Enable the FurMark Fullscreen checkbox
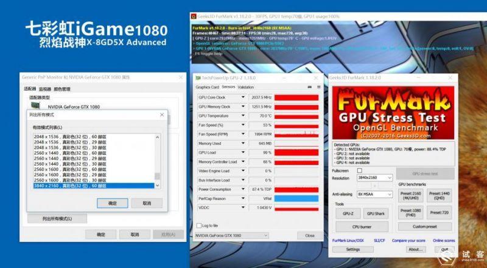The width and height of the screenshot is (487, 268). pos(360,171)
